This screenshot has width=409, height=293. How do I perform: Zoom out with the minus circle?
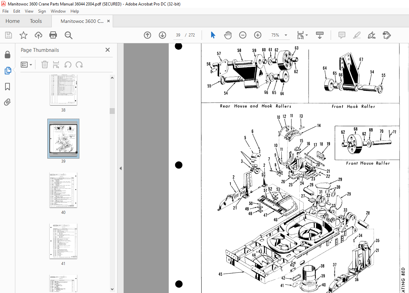(x=243, y=35)
